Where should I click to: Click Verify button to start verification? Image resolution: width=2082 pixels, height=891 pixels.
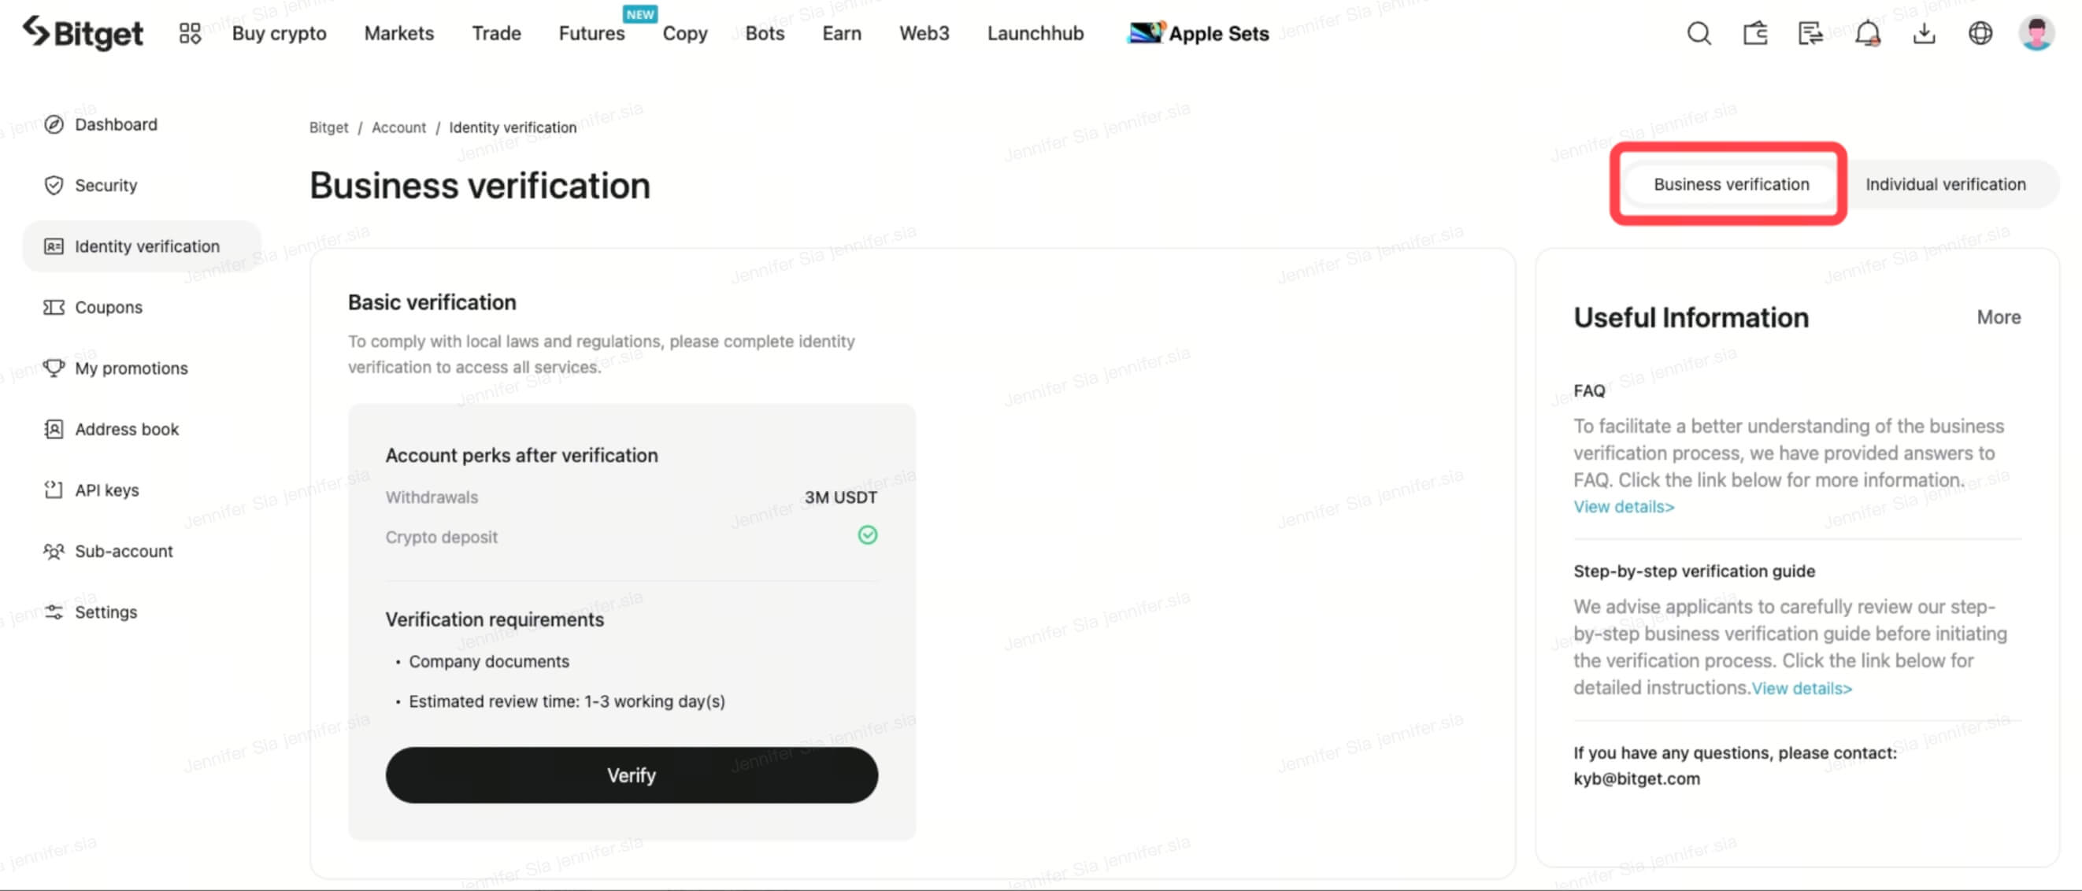[631, 775]
